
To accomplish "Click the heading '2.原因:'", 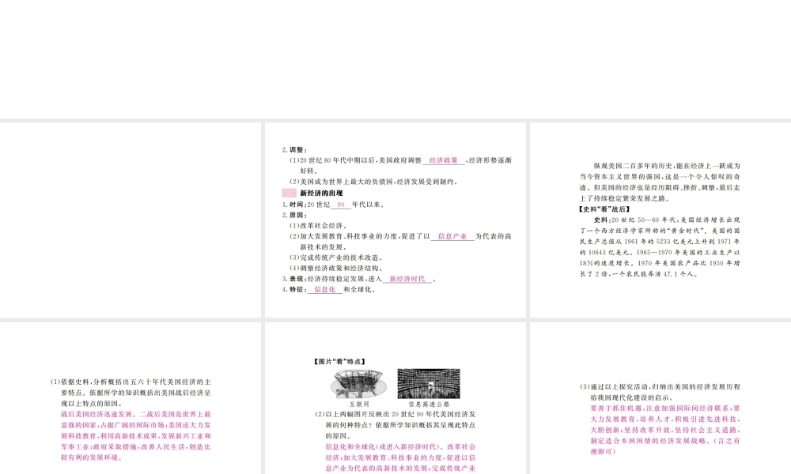I will [294, 215].
